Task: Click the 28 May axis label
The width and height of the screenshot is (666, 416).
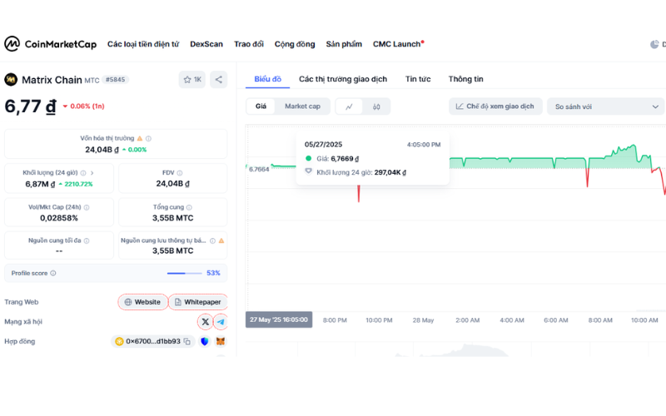Action: (x=423, y=320)
